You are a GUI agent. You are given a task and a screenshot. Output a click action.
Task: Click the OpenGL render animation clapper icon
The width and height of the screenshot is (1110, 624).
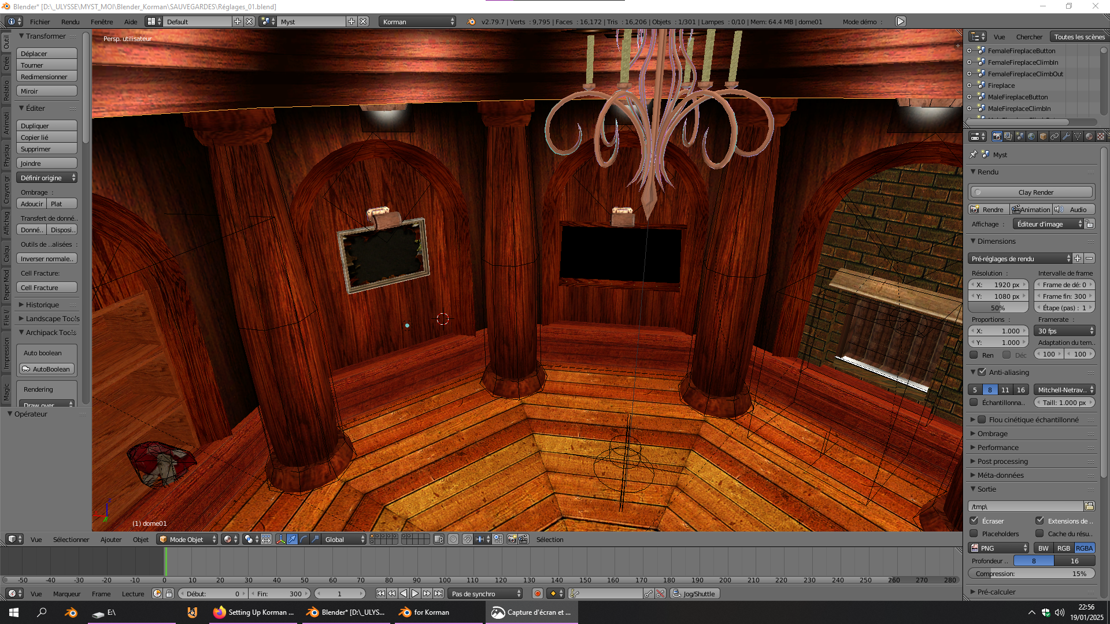523,539
